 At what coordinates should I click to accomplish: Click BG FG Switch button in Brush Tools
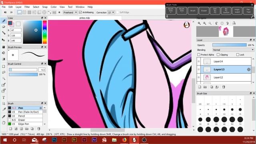click(226, 11)
